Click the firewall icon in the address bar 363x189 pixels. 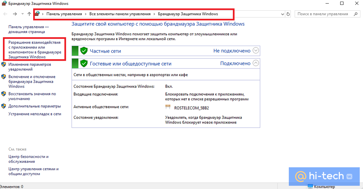(x=37, y=14)
